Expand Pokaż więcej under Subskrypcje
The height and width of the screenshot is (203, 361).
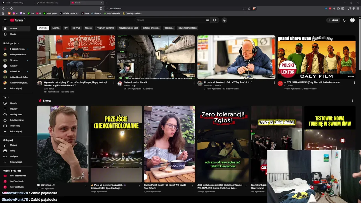tap(16, 89)
